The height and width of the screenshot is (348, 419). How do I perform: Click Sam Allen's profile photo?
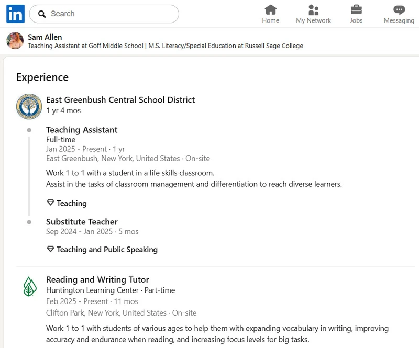(x=15, y=41)
